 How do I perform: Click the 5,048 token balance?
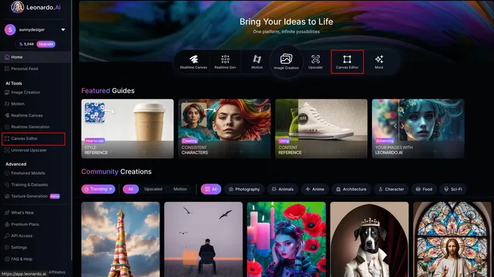tap(27, 44)
